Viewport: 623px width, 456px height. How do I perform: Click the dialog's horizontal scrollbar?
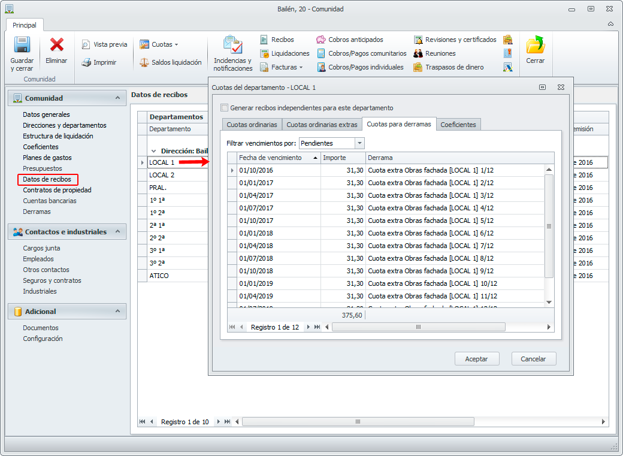point(418,327)
